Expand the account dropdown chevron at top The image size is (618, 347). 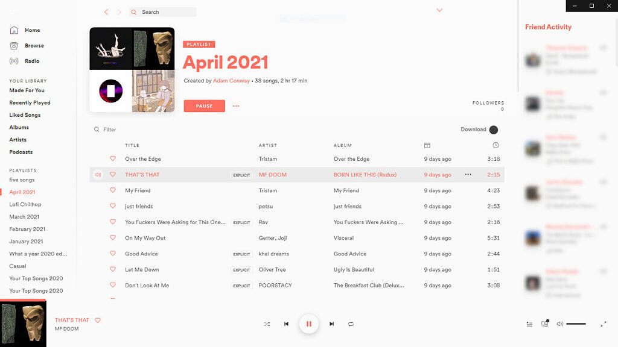[x=439, y=10]
